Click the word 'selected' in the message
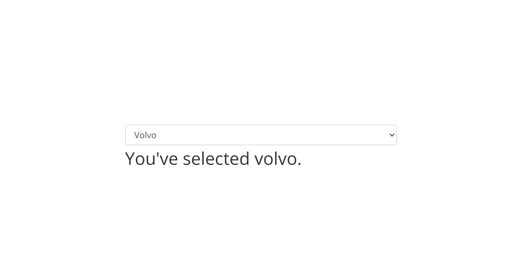Image resolution: width=522 pixels, height=271 pixels. coord(216,158)
